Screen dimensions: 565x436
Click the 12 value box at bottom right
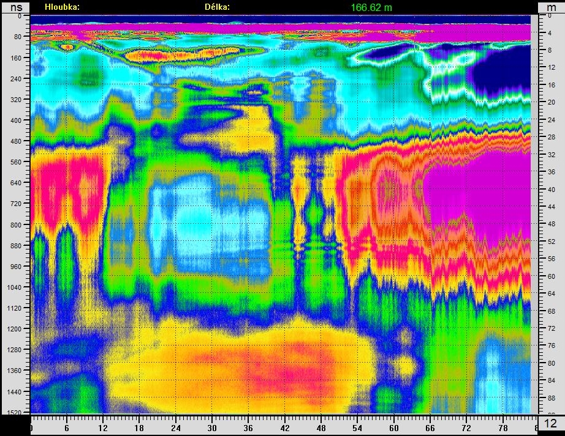click(550, 424)
